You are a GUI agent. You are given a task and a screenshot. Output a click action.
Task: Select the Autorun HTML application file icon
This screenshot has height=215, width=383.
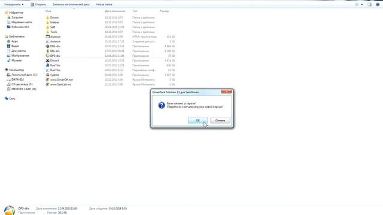pyautogui.click(x=48, y=36)
